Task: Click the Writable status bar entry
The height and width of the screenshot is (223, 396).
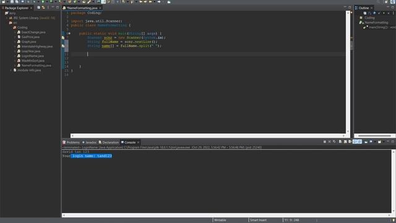Action: tap(220, 221)
